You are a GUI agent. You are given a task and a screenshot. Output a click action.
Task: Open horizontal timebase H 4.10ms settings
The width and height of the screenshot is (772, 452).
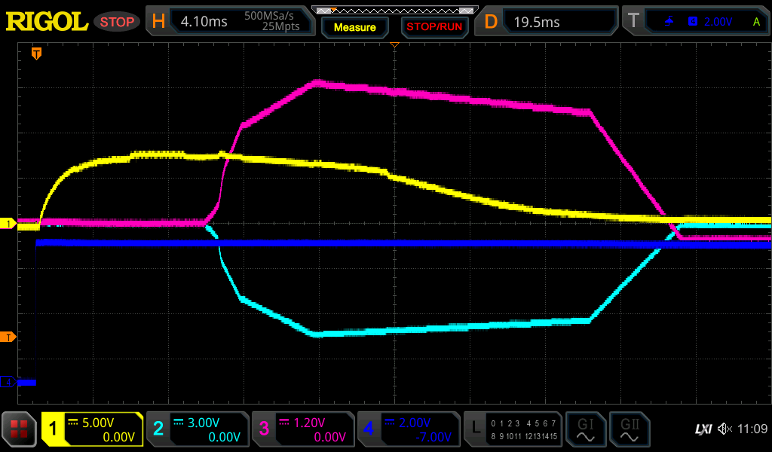coord(230,21)
